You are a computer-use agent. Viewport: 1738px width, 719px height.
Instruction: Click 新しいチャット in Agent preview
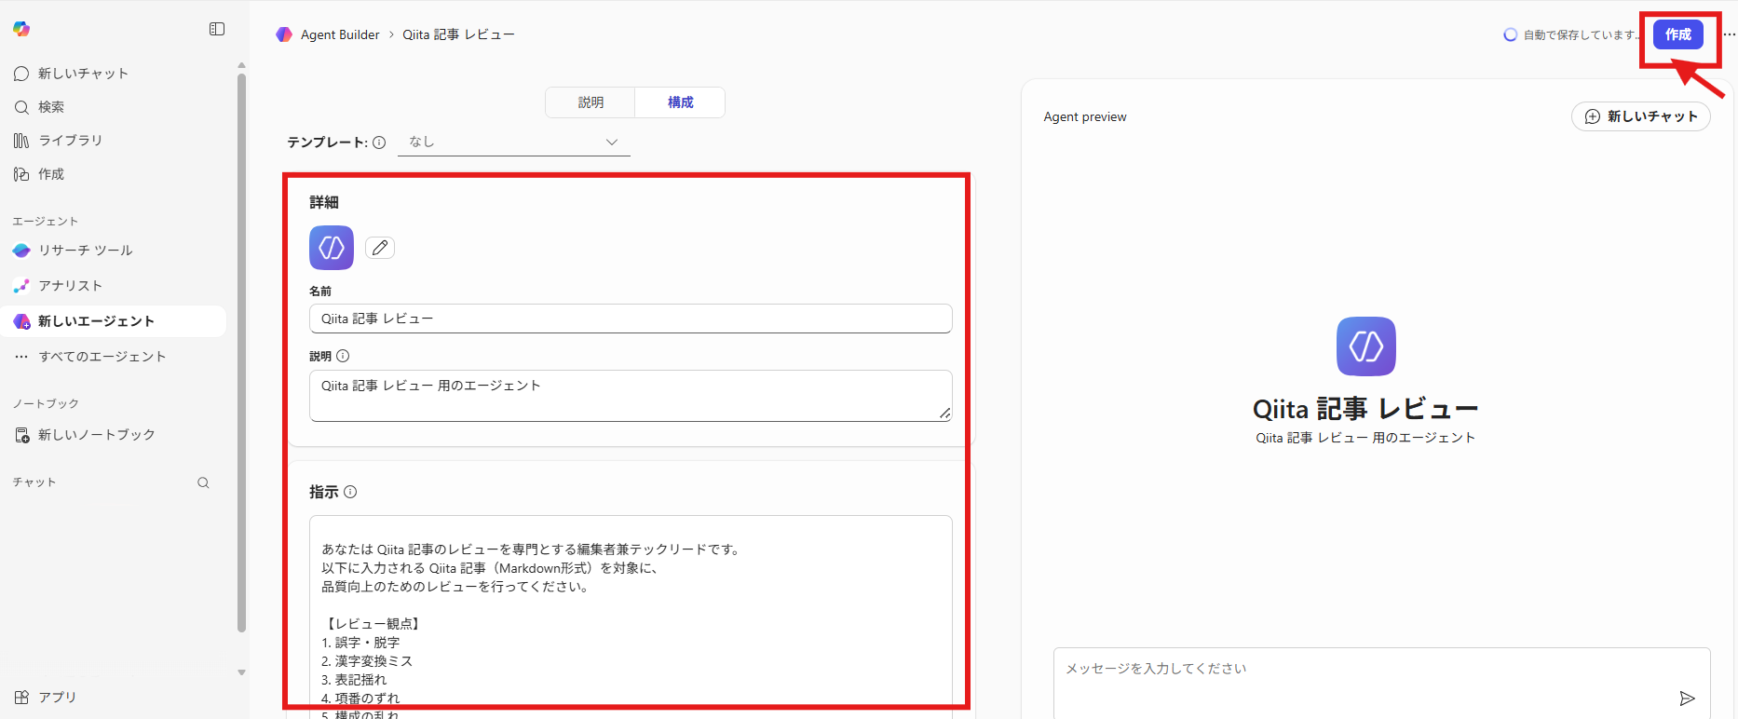1641,116
